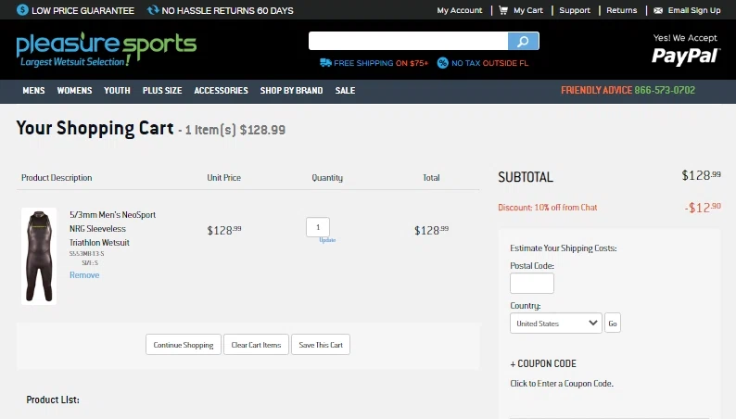Open the NeoSport Triathlon Wetsuit product link

pos(112,228)
